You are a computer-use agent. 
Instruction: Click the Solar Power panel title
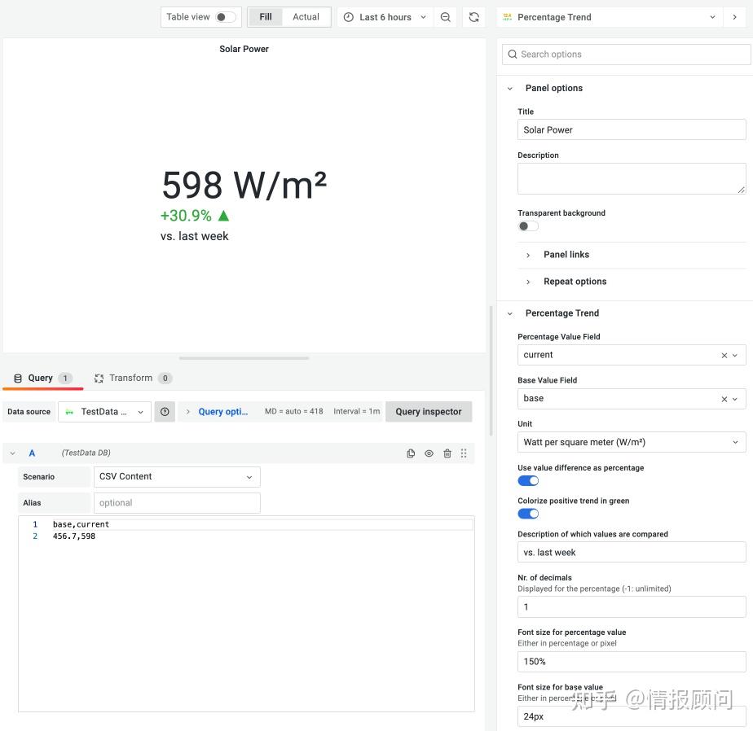[x=244, y=49]
